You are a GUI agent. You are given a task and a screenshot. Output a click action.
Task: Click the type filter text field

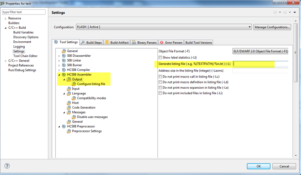tap(24, 12)
